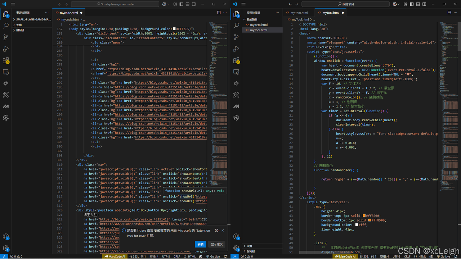Toggle bottom panel in the left window
This screenshot has width=461, height=259.
(188, 4)
